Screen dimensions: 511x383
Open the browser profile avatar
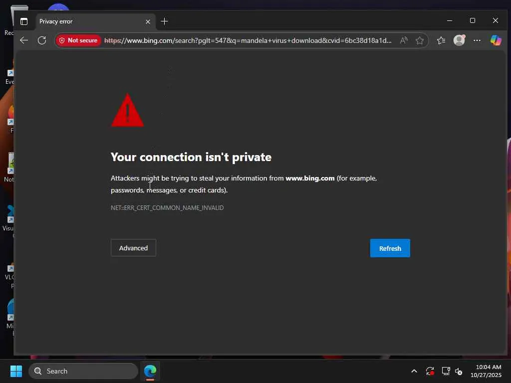(459, 40)
